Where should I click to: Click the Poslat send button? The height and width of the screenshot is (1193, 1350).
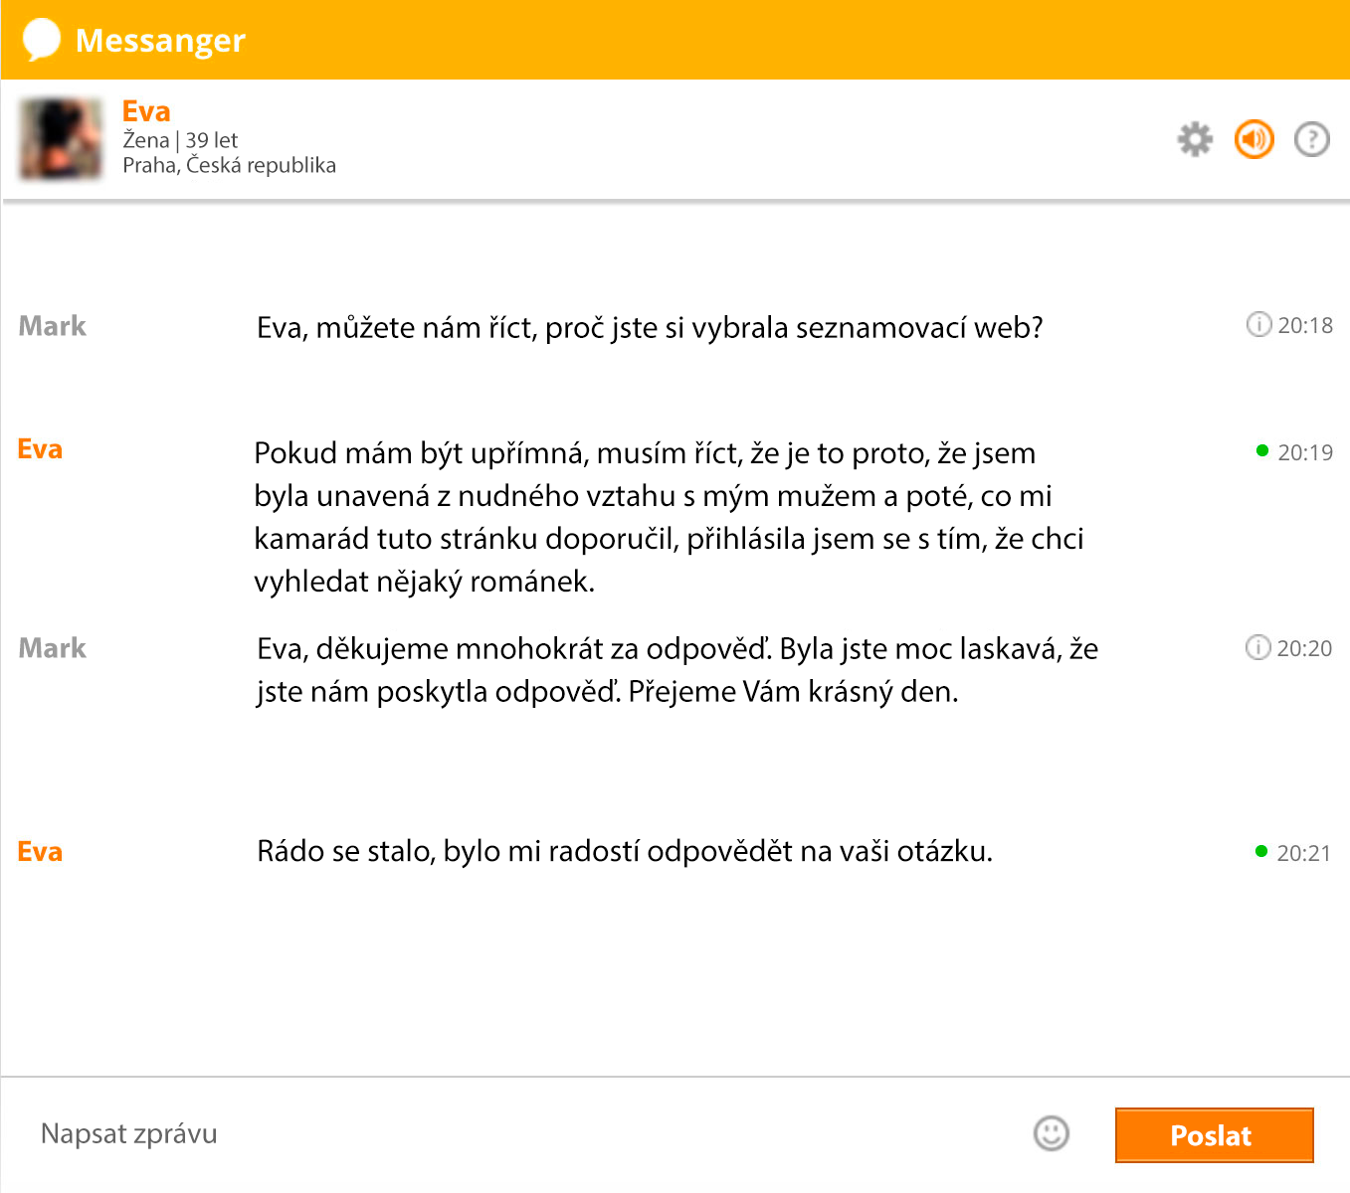click(x=1214, y=1134)
